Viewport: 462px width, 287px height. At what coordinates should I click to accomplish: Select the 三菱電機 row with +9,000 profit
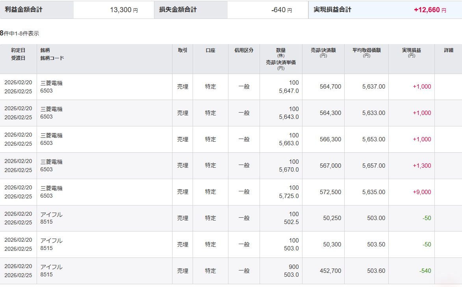(231, 192)
